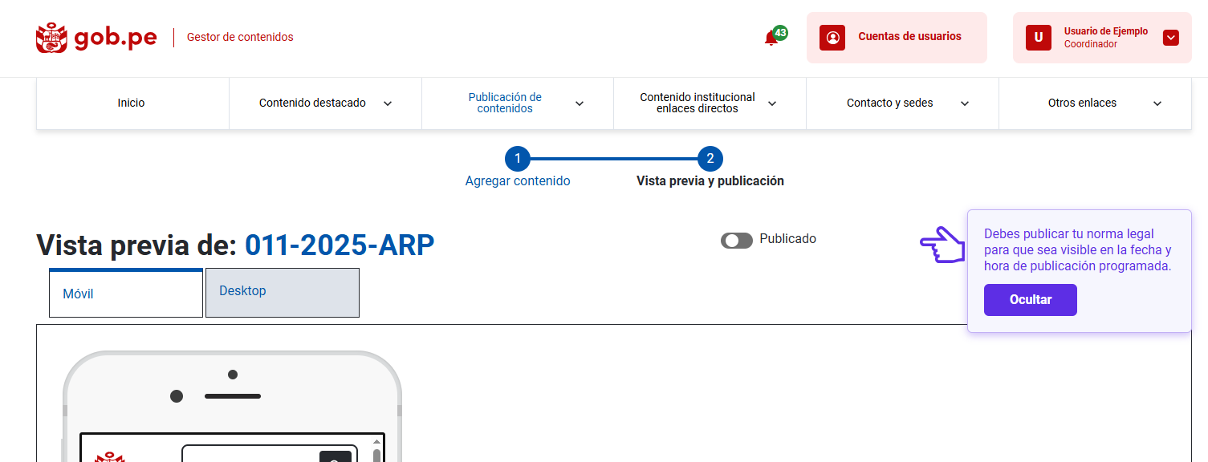This screenshot has width=1208, height=462.
Task: Click the step 1 circle indicator
Action: 518,159
